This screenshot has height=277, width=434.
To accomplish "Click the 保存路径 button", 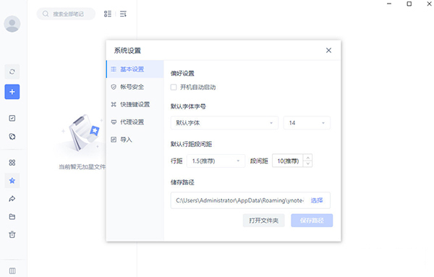I will pos(312,221).
